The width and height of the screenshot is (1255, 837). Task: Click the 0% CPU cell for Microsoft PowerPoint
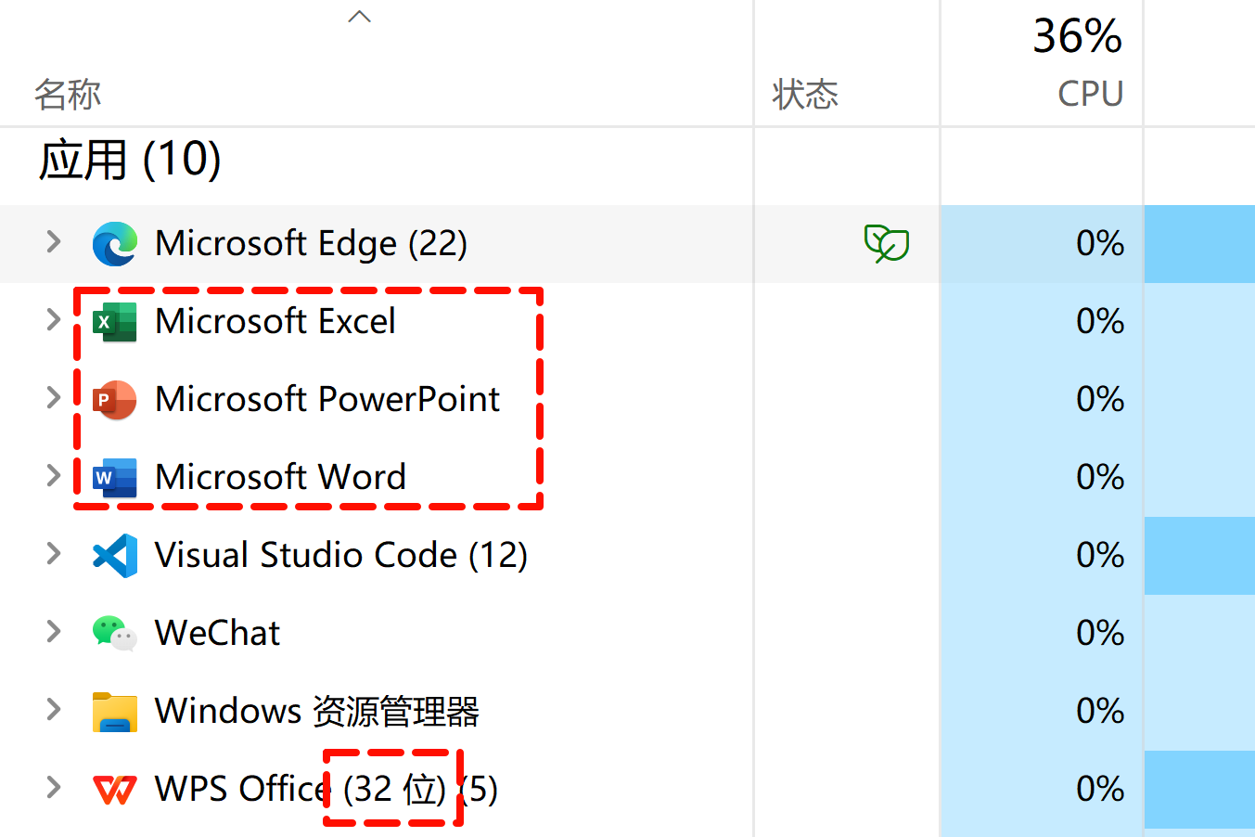coord(1100,399)
